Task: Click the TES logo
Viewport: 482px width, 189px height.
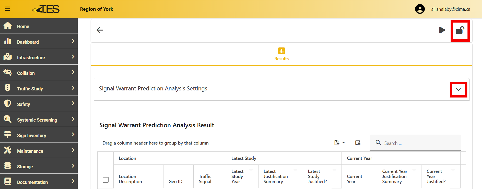Action: click(46, 9)
